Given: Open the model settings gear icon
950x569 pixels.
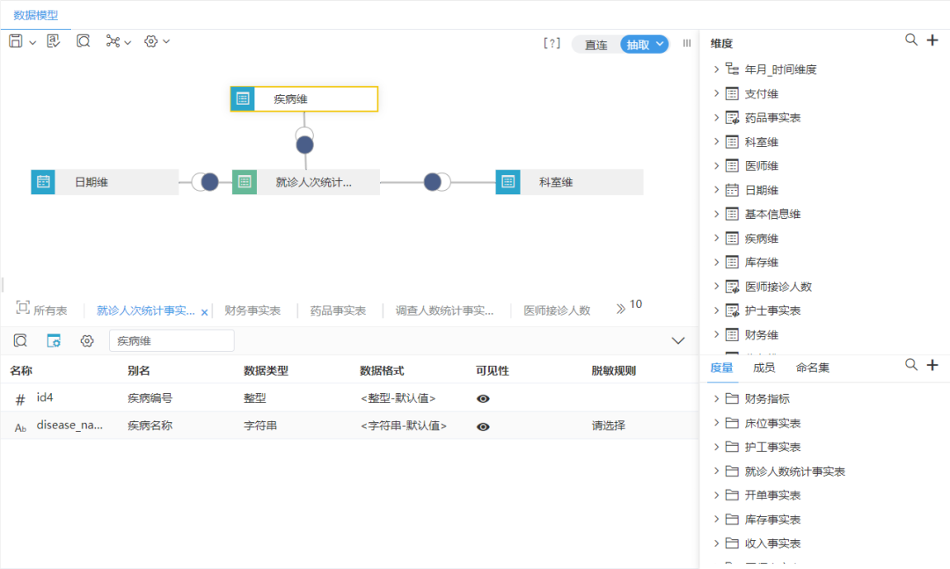Looking at the screenshot, I should (150, 40).
